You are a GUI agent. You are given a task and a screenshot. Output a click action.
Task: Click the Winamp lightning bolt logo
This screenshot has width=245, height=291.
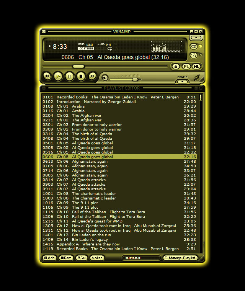(x=196, y=78)
